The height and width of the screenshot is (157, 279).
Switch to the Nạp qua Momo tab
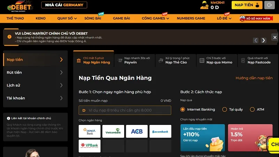pos(217,60)
